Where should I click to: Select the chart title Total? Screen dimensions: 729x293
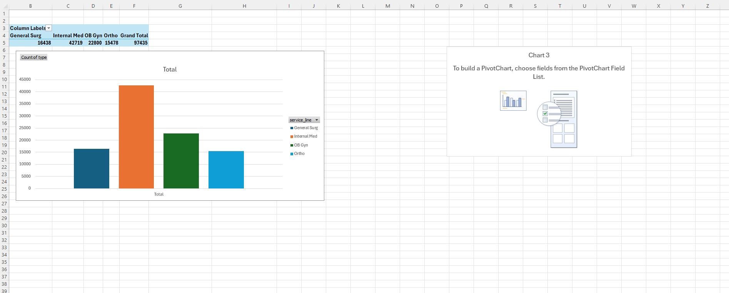[x=170, y=70]
